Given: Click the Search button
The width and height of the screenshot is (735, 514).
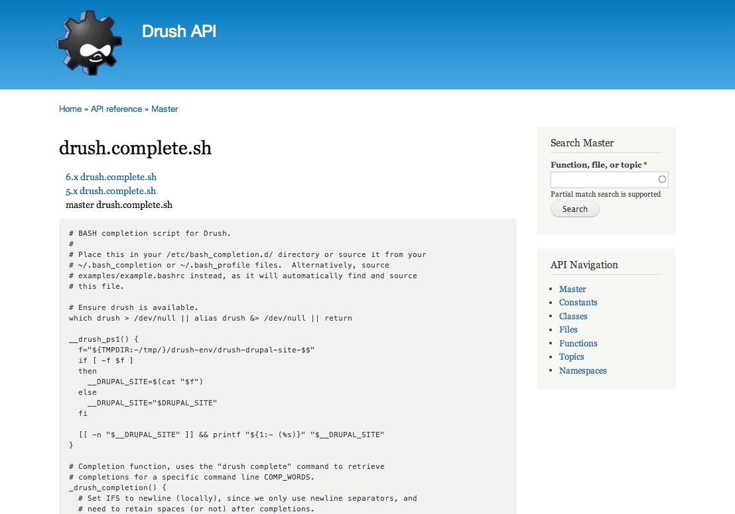Looking at the screenshot, I should (x=574, y=209).
